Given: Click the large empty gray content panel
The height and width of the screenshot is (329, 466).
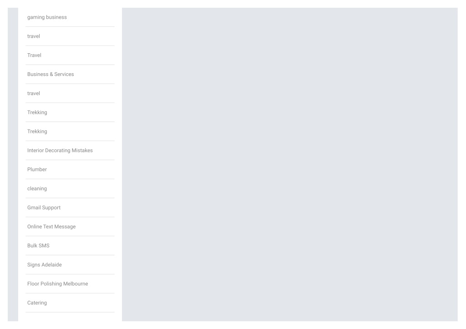Looking at the screenshot, I should (x=290, y=164).
